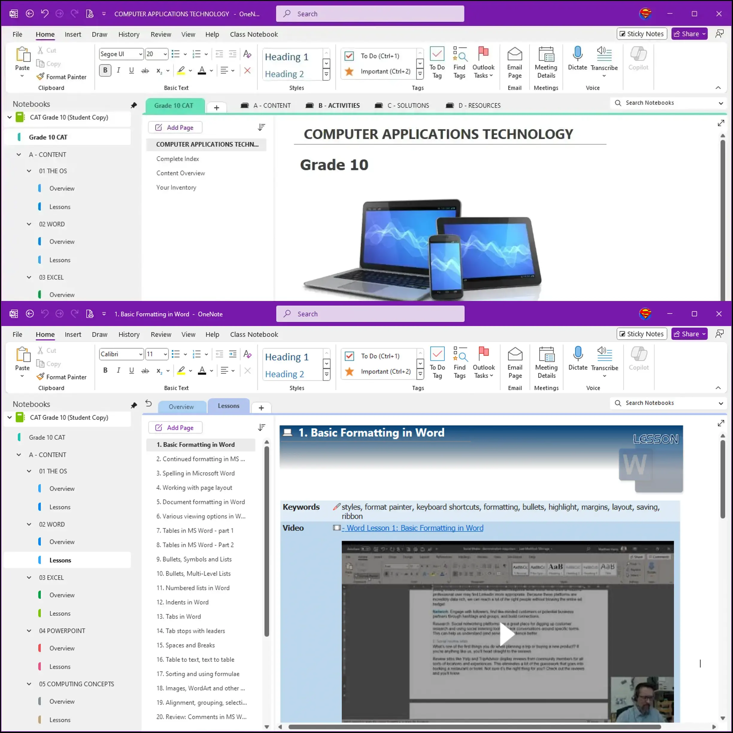Switch to the Overview section tab

(181, 407)
